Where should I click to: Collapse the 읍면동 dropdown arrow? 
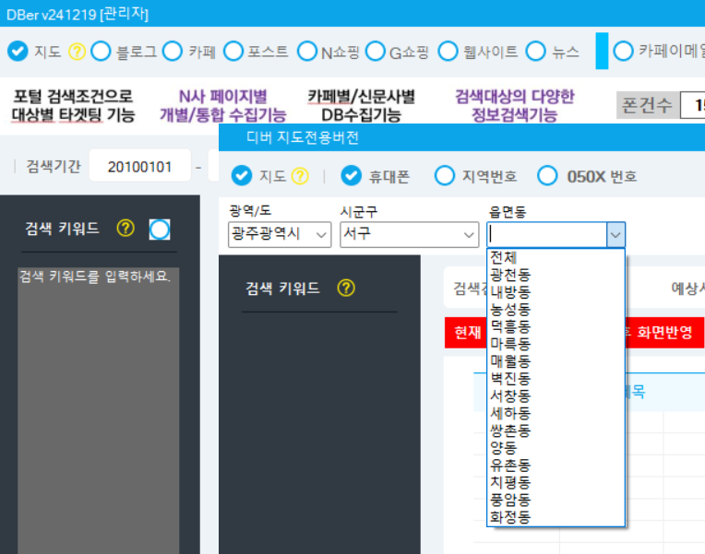pyautogui.click(x=615, y=235)
